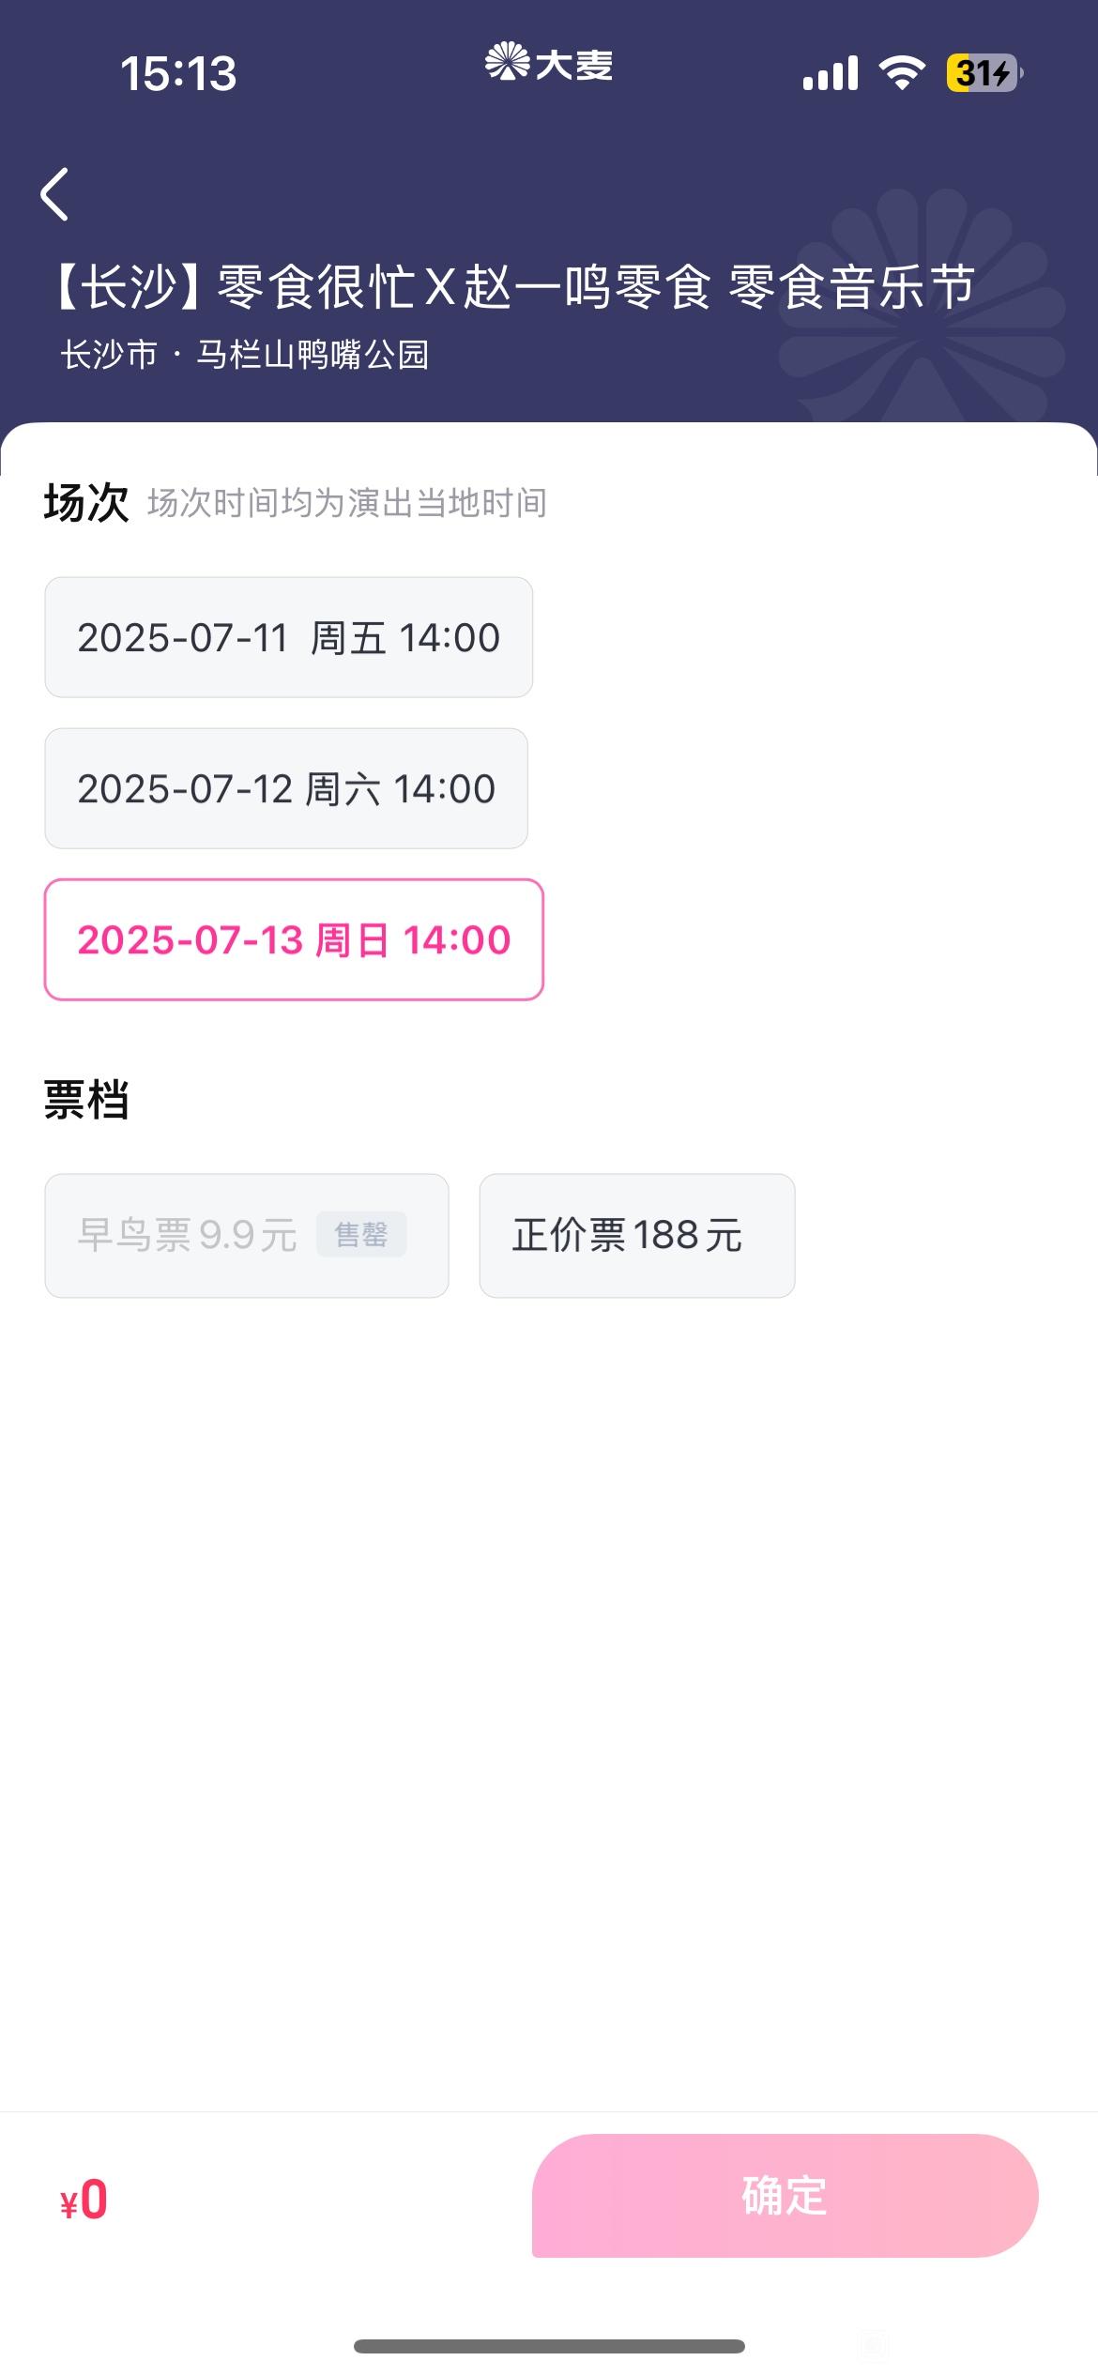Confirm selection with the 确定 button

click(x=785, y=2195)
